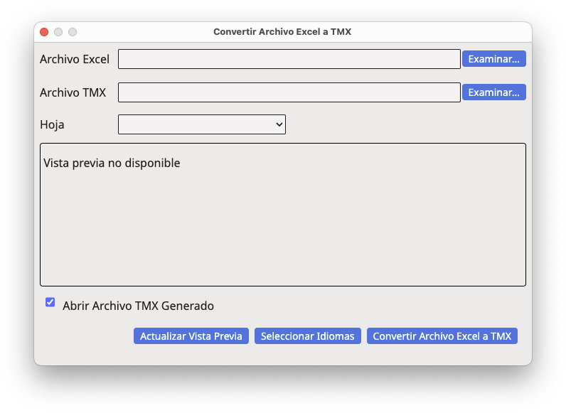566x413 pixels.
Task: Click the 'Archivo TMX' label
Action: pyautogui.click(x=73, y=93)
